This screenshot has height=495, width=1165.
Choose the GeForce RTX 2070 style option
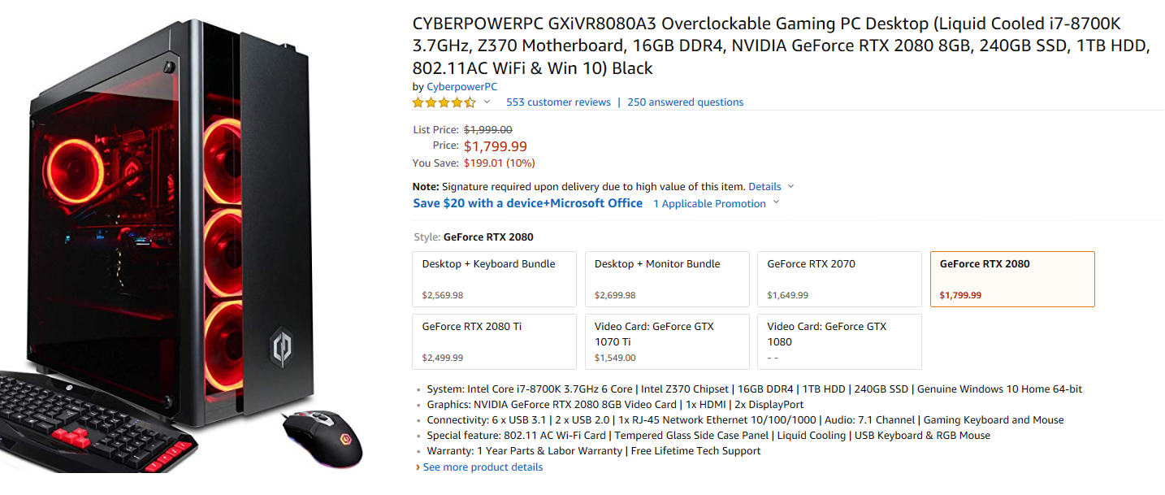pos(839,279)
